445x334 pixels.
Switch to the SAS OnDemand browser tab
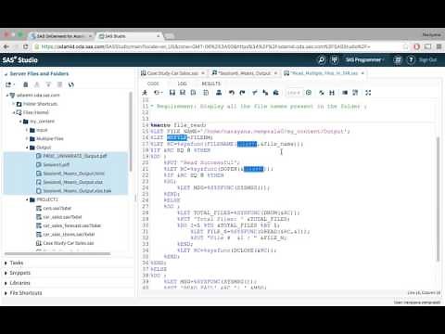pyautogui.click(x=61, y=36)
